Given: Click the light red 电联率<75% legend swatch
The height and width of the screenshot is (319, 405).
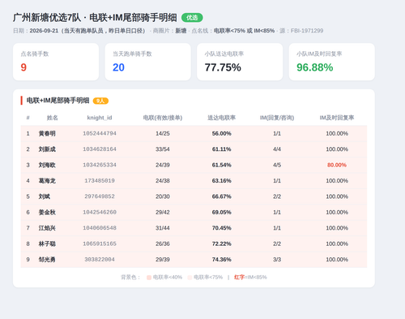Looking at the screenshot, I should point(190,278).
